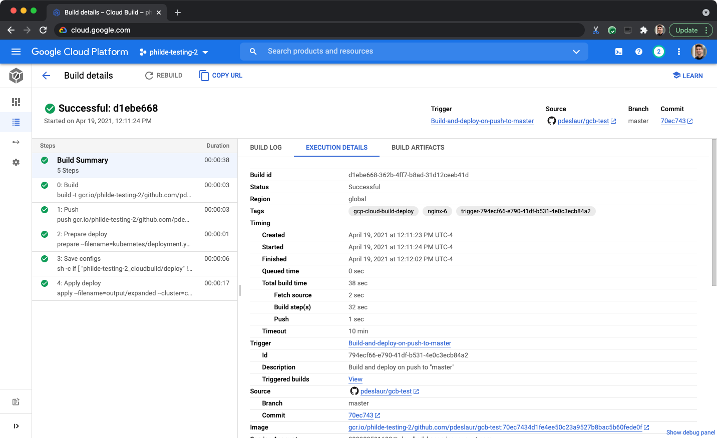Open the main navigation hamburger menu
This screenshot has width=717, height=438.
click(16, 52)
